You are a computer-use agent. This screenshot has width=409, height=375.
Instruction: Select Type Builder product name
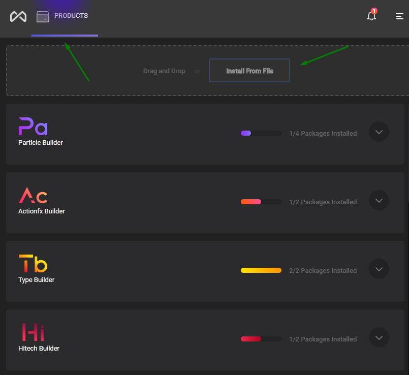click(x=36, y=280)
